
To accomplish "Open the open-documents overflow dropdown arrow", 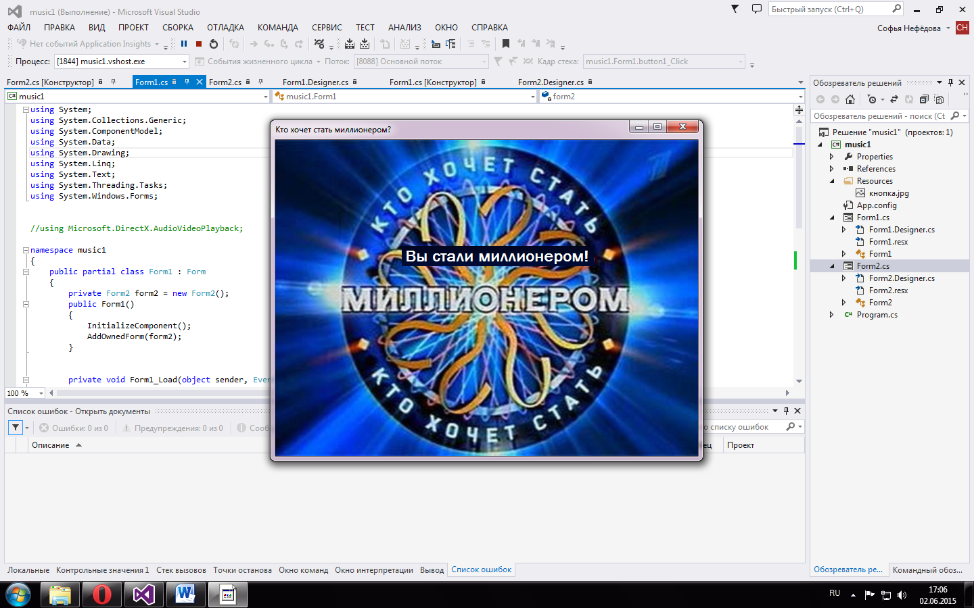I will tap(801, 82).
